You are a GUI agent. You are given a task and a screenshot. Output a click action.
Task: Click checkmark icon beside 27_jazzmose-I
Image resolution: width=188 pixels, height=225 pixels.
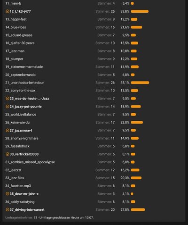coord(7,130)
